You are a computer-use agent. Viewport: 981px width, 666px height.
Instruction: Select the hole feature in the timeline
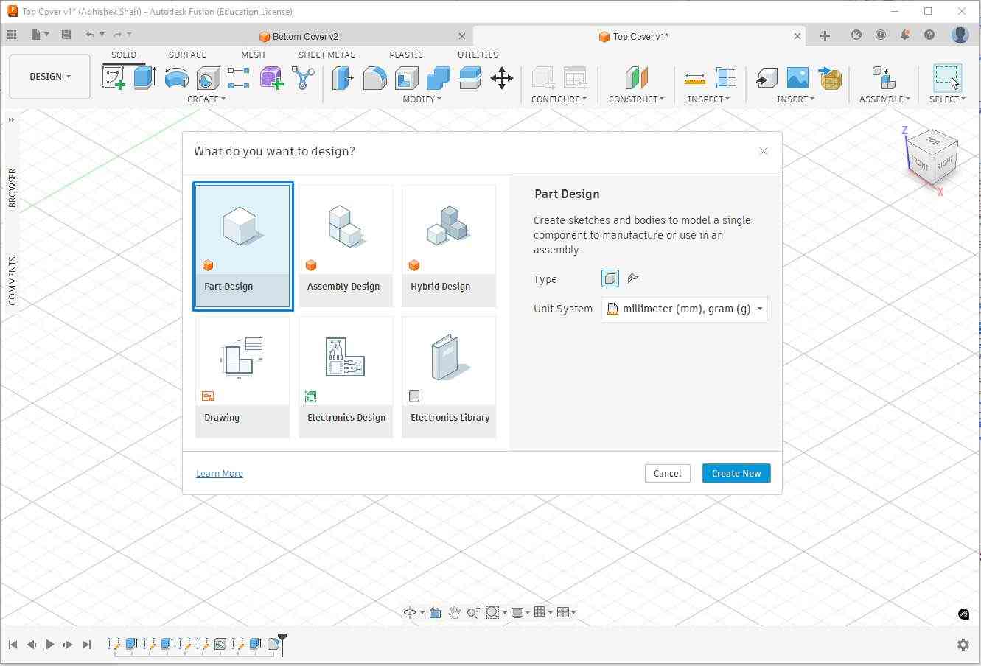click(220, 644)
